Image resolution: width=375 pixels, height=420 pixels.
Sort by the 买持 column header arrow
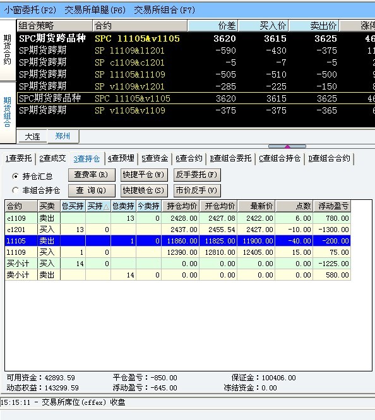[106, 207]
